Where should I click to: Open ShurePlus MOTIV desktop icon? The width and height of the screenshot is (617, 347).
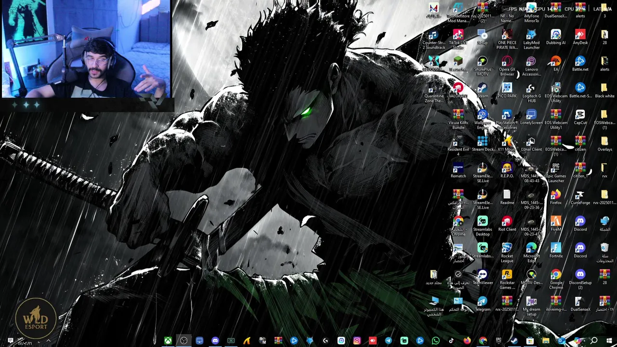483,66
